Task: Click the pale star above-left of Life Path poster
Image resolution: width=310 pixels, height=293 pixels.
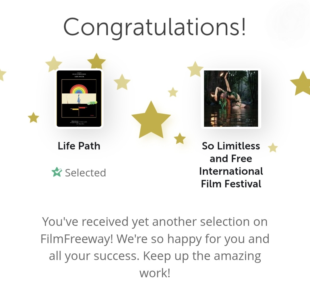Action: coord(53,63)
